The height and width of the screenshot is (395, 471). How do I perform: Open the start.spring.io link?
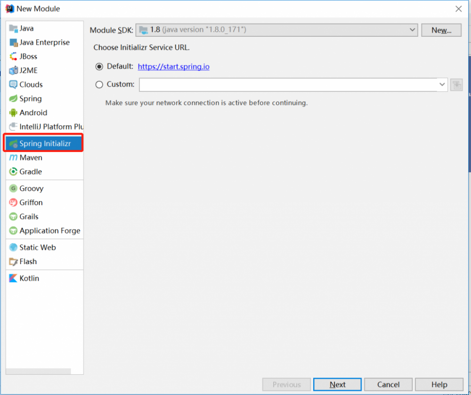pos(173,66)
